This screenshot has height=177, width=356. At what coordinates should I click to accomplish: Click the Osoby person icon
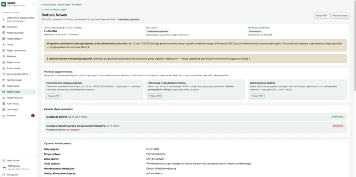(x=4, y=44)
